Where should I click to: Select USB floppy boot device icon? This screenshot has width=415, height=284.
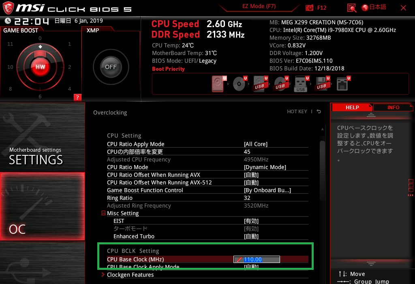pos(322,84)
